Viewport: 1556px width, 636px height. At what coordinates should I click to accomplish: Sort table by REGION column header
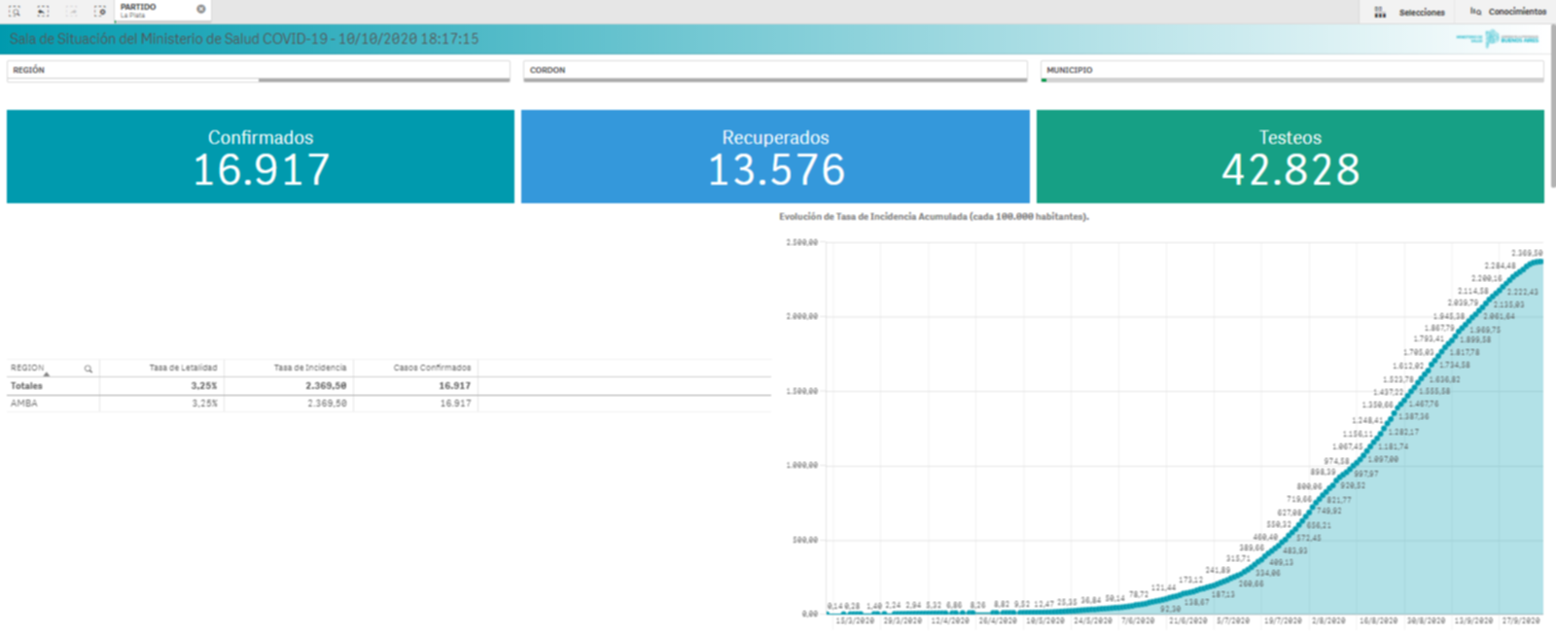click(x=27, y=368)
